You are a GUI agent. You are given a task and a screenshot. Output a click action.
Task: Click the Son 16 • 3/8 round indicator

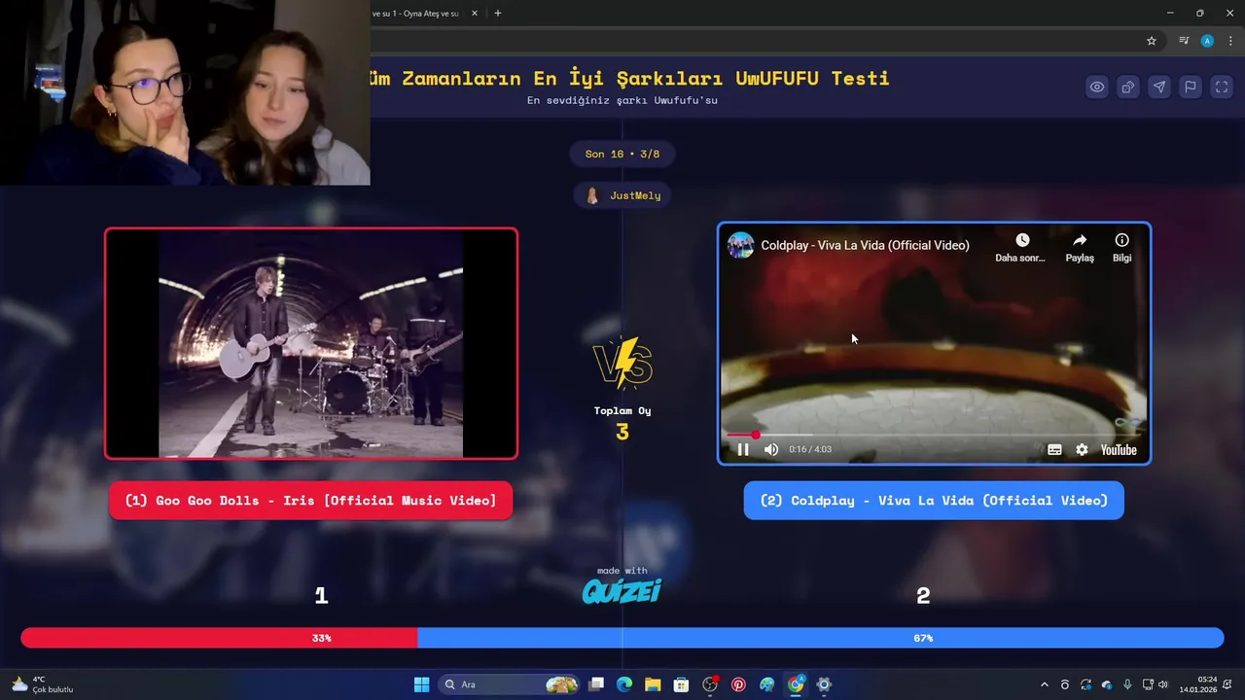[x=622, y=154]
